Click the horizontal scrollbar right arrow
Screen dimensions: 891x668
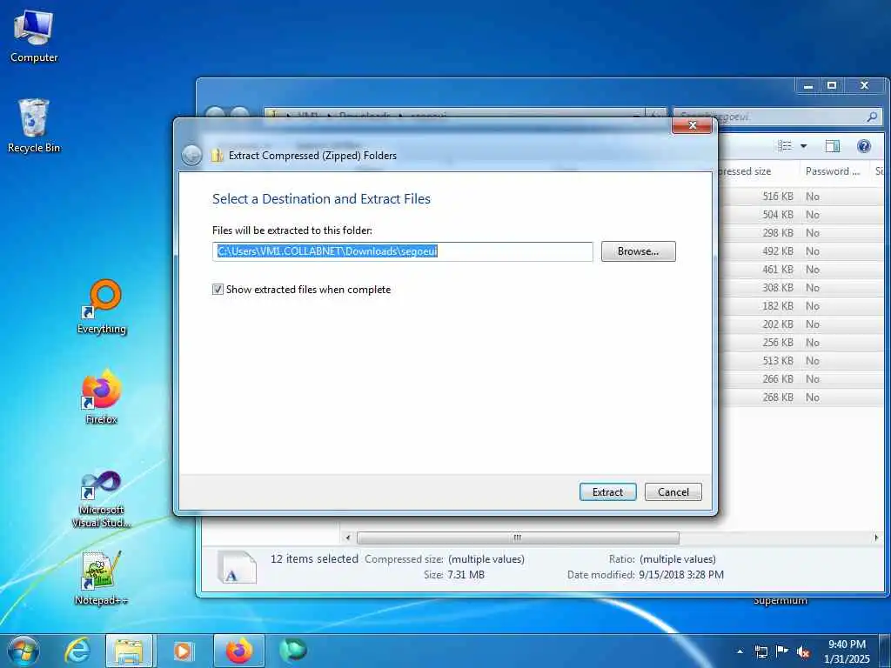point(875,538)
